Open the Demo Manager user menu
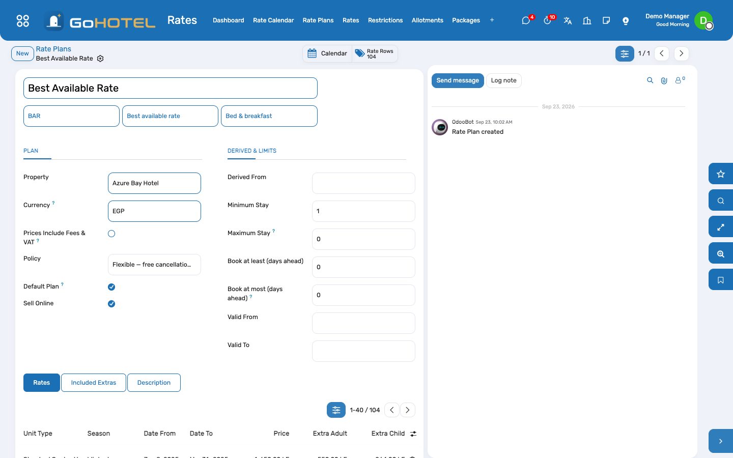Image resolution: width=733 pixels, height=458 pixels. [679, 20]
